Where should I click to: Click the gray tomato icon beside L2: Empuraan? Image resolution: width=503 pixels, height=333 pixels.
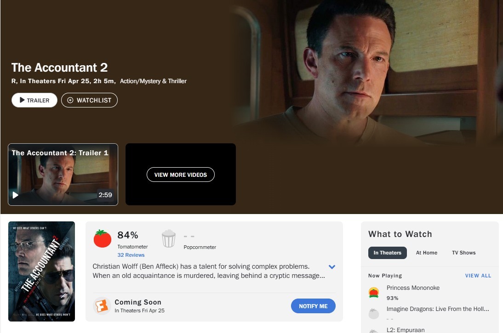click(x=373, y=331)
